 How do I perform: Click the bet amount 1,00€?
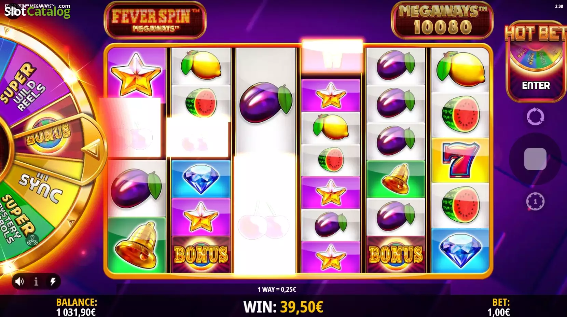pos(498,312)
